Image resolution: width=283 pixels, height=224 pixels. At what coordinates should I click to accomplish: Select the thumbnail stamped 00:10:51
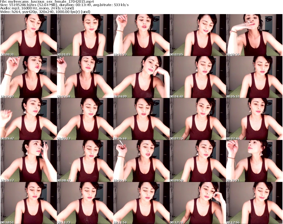point(29,203)
